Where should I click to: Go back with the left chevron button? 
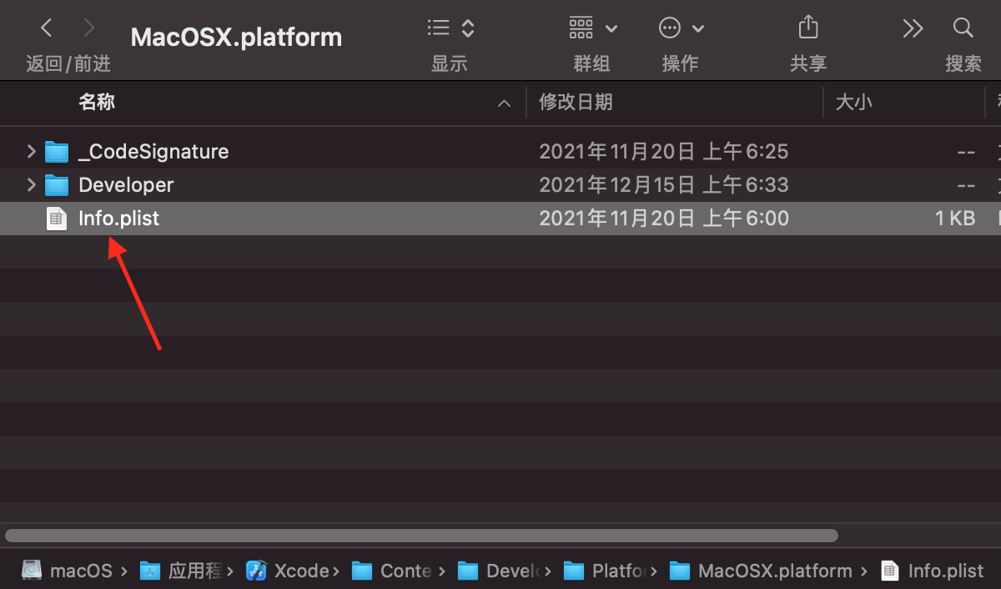pos(47,28)
